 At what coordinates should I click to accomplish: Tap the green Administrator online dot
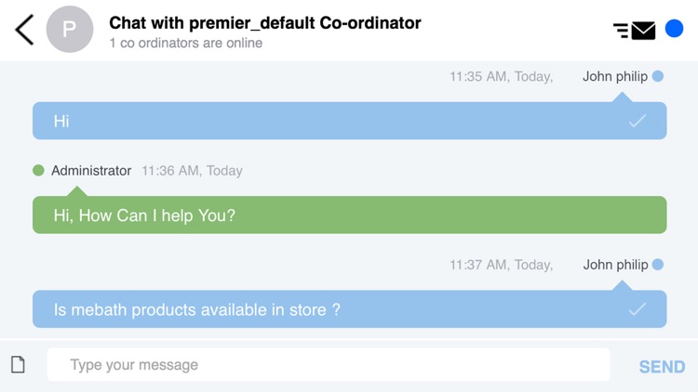tap(38, 170)
